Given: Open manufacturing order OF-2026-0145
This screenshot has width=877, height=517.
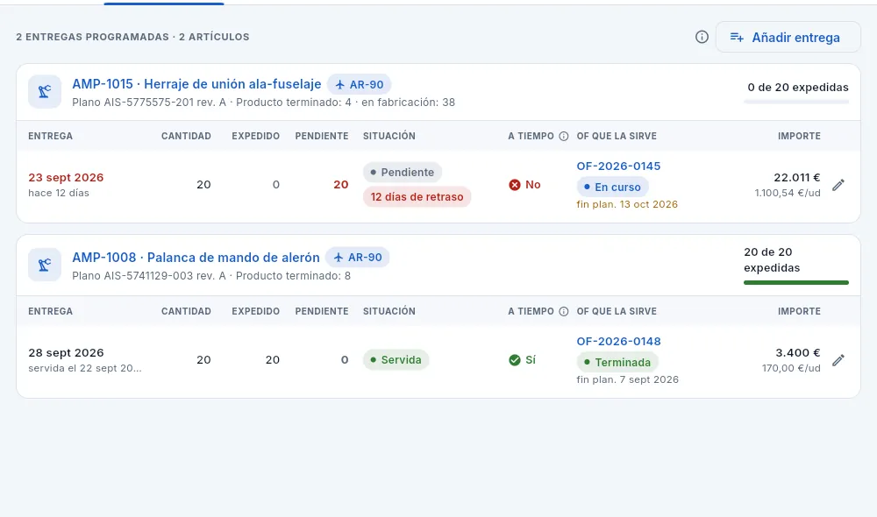Looking at the screenshot, I should click(x=618, y=166).
